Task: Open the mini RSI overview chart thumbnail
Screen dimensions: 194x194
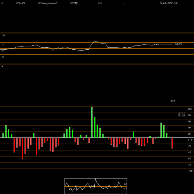Action: pyautogui.click(x=96, y=186)
